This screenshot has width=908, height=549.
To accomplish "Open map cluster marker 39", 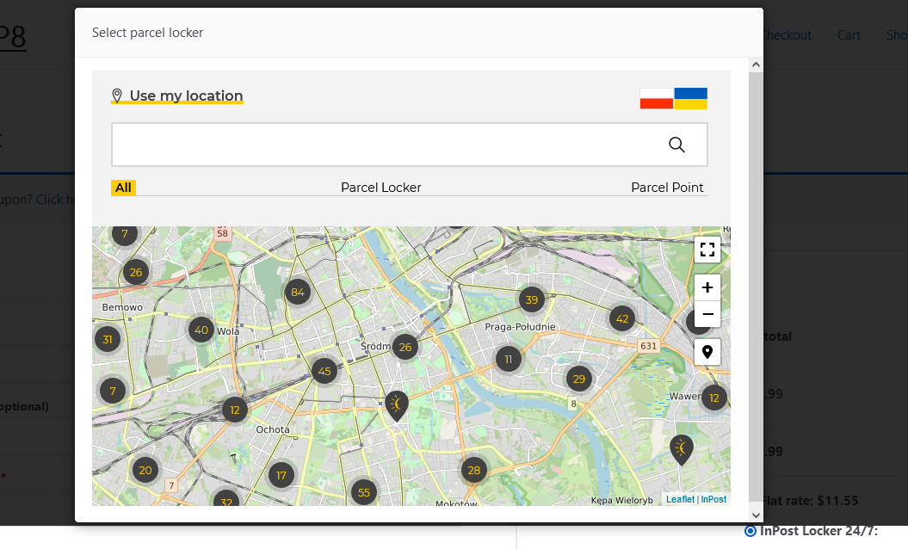I will pyautogui.click(x=532, y=300).
